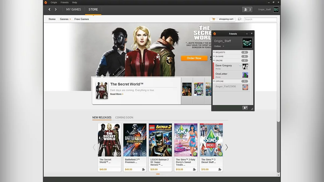Close the Friends window
The image size is (324, 182).
point(252,33)
